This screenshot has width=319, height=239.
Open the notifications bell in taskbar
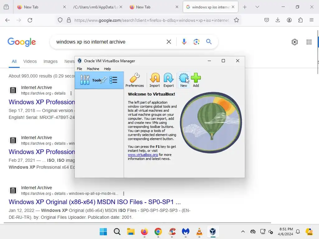click(x=298, y=232)
